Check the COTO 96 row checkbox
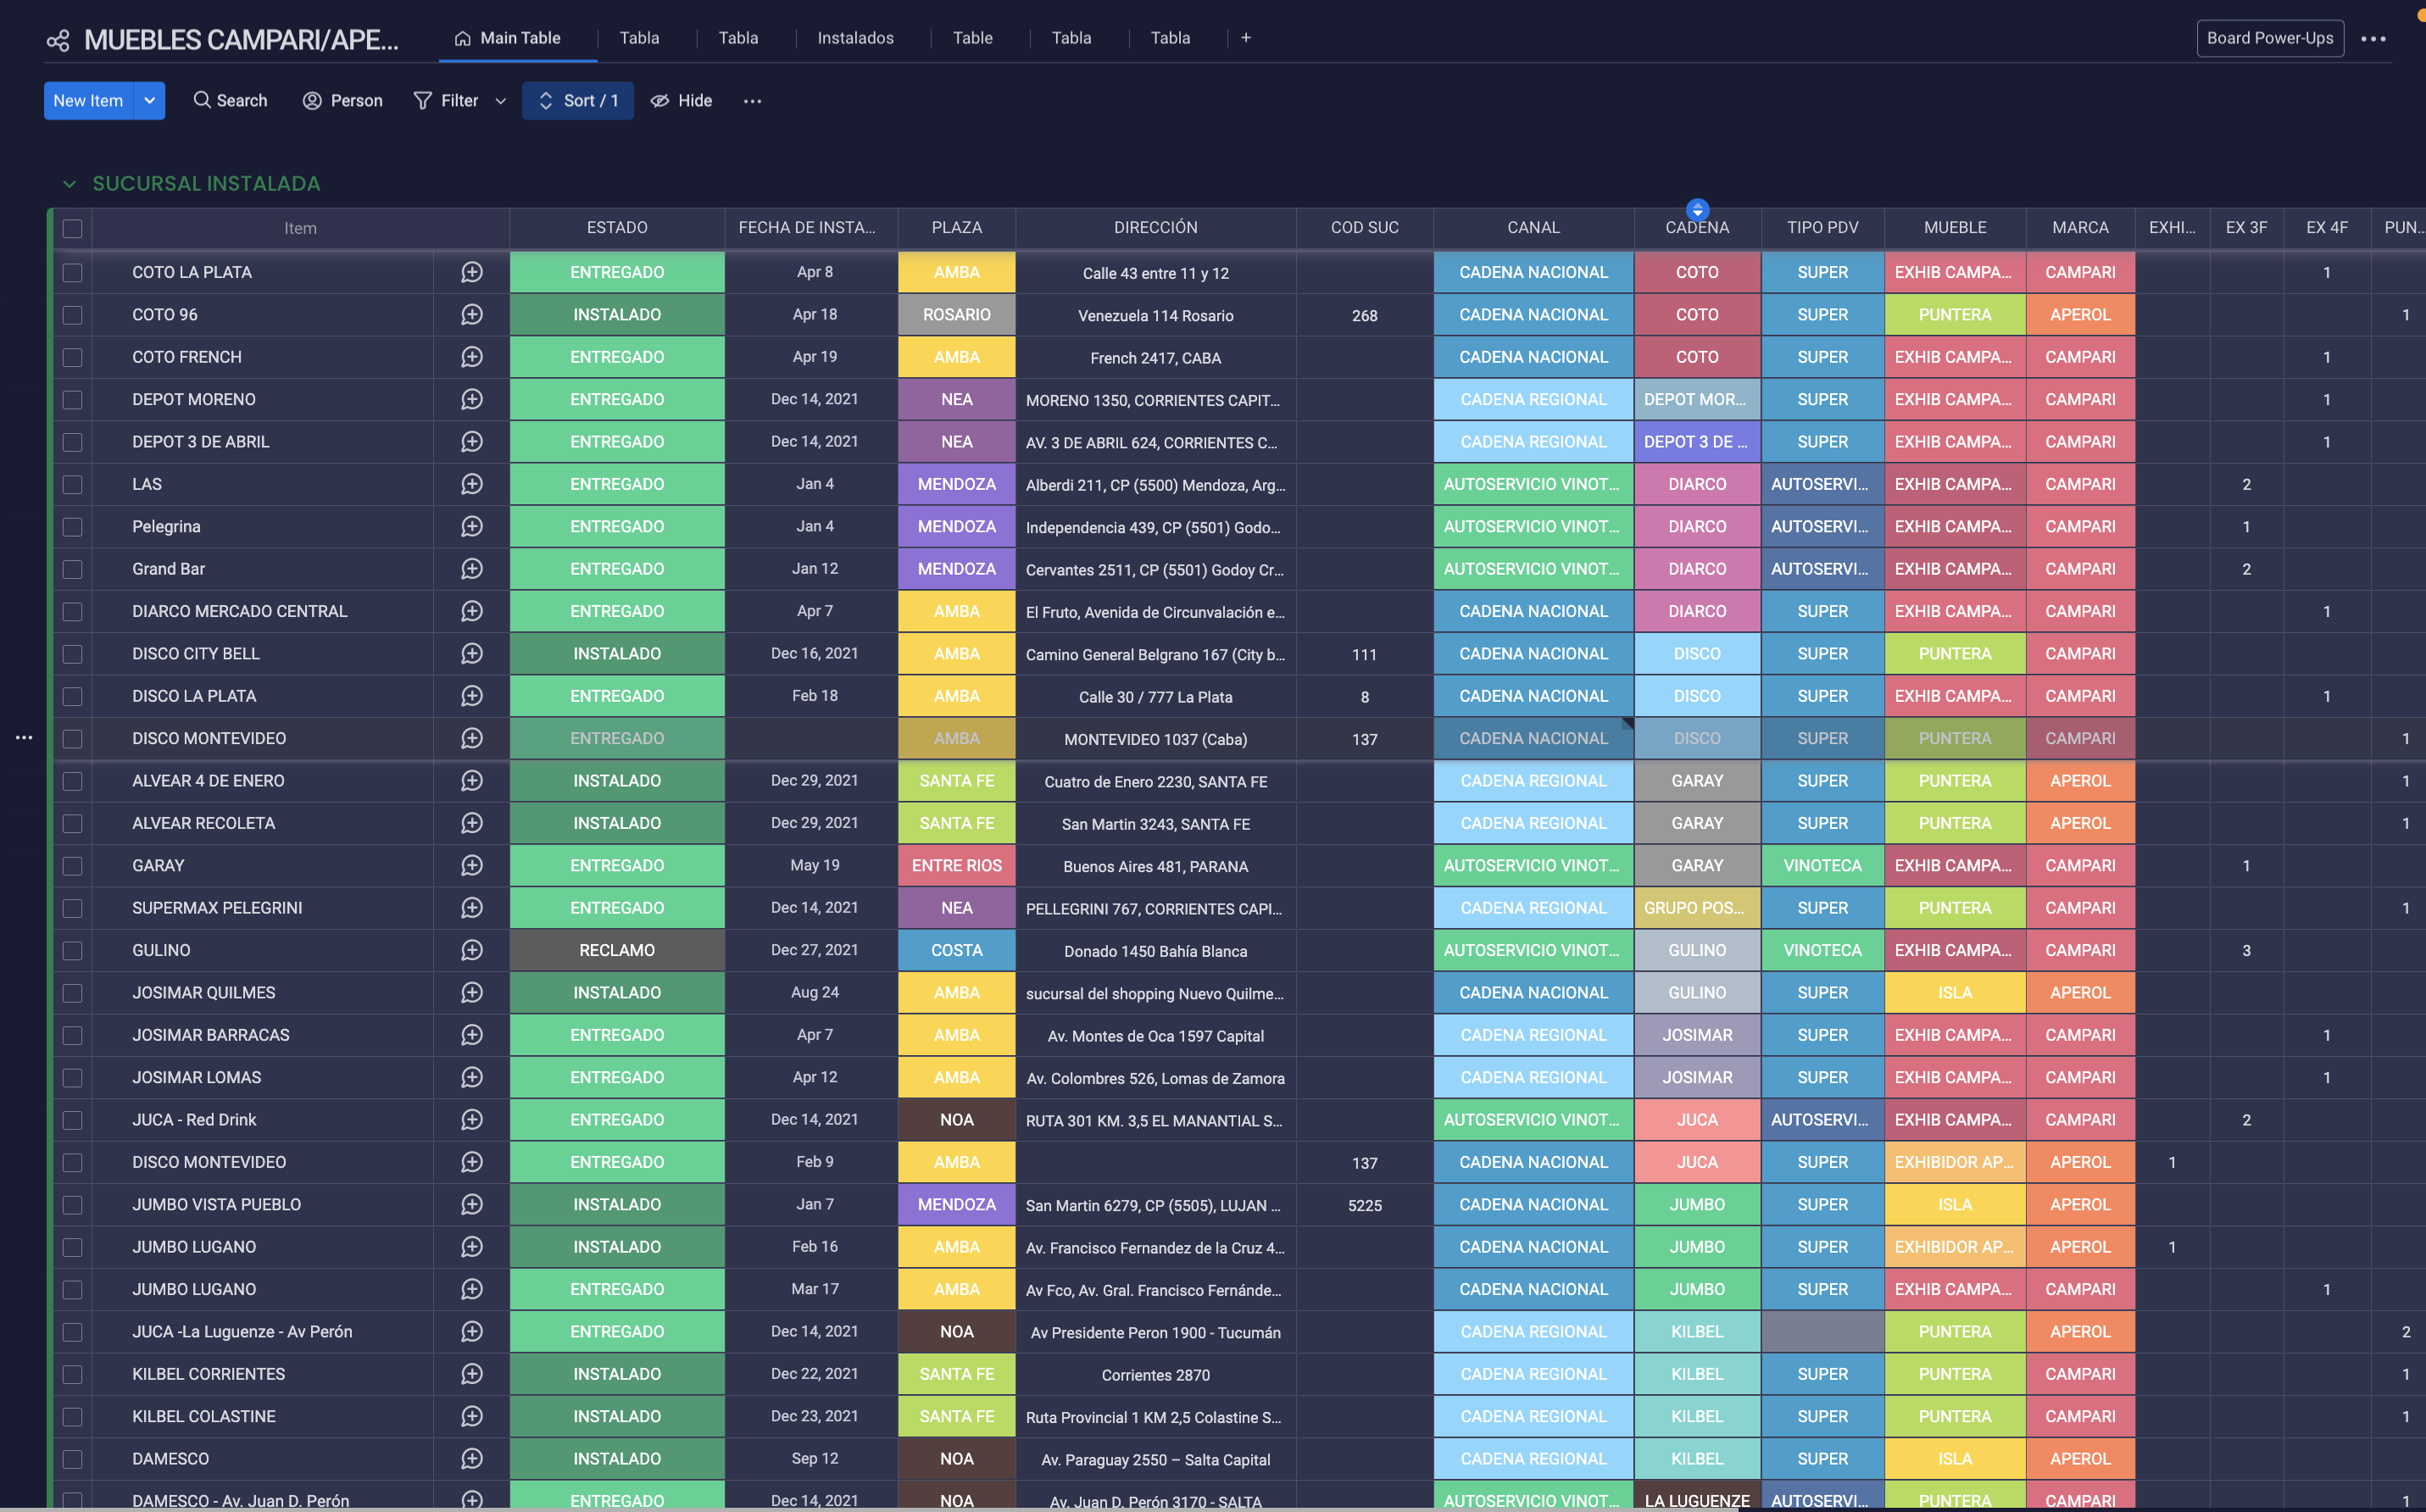This screenshot has width=2426, height=1512. point(72,315)
